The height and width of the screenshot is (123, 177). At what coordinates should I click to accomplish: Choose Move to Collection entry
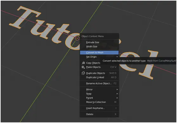(x=99, y=102)
